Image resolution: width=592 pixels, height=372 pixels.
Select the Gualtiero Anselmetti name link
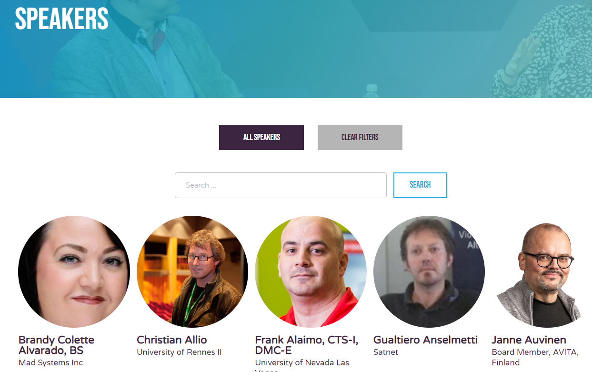tap(425, 340)
